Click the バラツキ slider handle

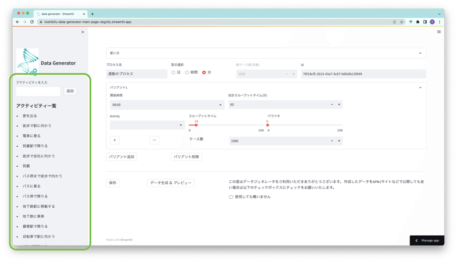pos(267,125)
